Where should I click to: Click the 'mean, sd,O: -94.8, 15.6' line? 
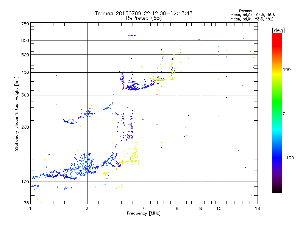252,15
